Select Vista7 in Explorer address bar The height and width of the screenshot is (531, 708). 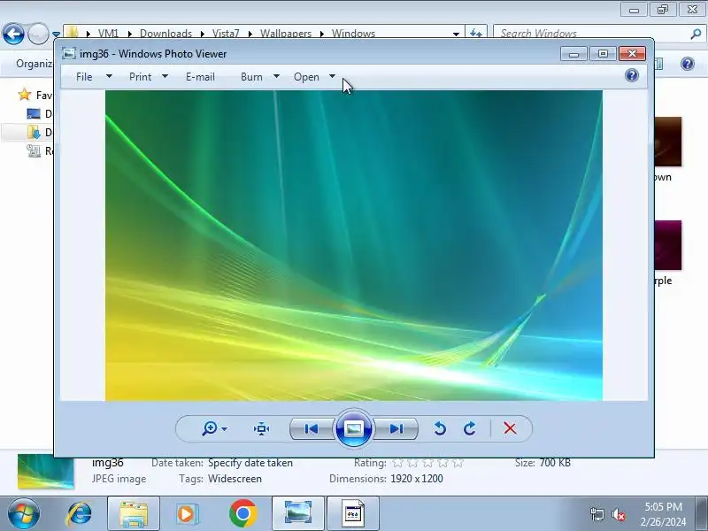click(226, 34)
